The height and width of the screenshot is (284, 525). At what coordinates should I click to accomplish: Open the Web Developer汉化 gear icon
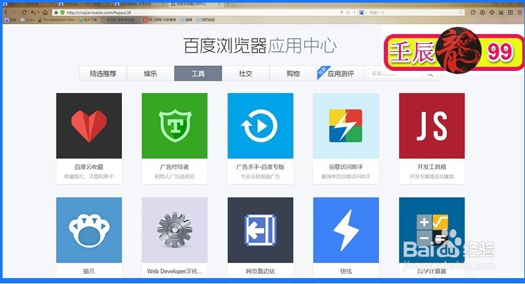[175, 230]
